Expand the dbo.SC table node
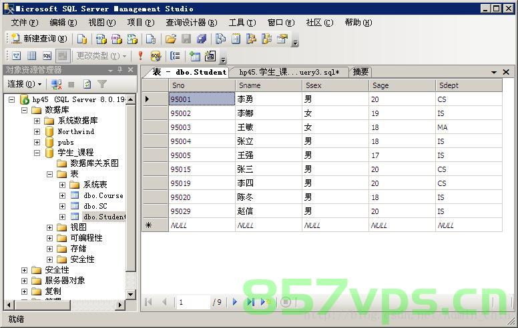This screenshot has width=518, height=328. (63, 206)
